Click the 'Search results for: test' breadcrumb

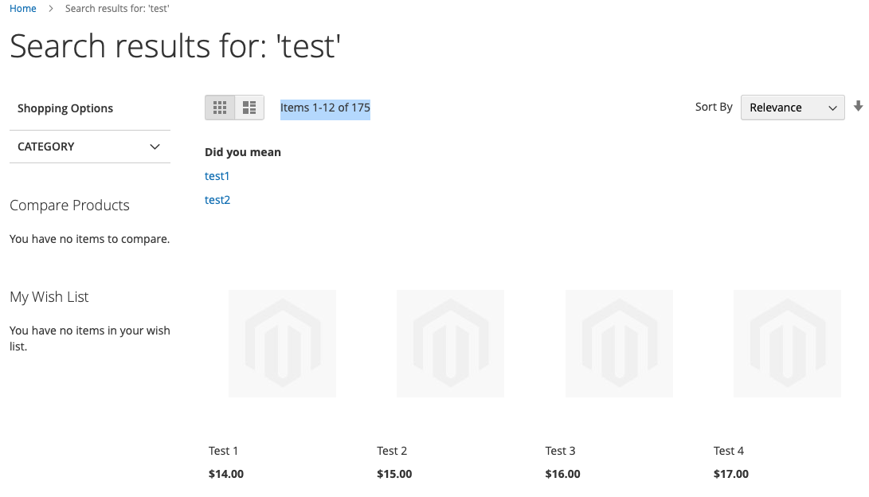click(116, 8)
